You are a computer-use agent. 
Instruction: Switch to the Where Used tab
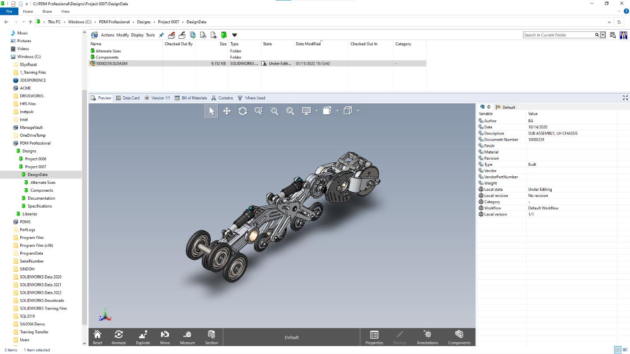252,98
